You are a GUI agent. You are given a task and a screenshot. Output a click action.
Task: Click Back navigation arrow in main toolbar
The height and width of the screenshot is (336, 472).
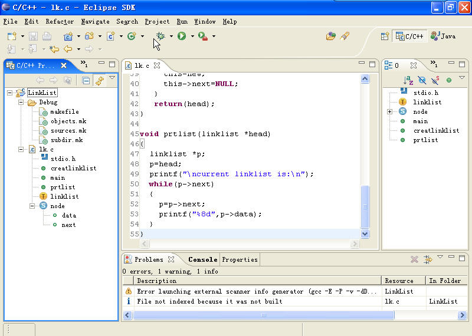[x=68, y=50]
